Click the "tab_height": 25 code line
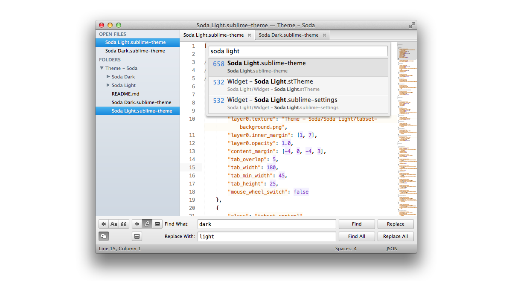This screenshot has width=512, height=290. (x=253, y=184)
